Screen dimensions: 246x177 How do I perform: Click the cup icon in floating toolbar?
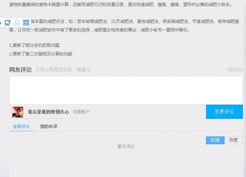click(x=7, y=23)
